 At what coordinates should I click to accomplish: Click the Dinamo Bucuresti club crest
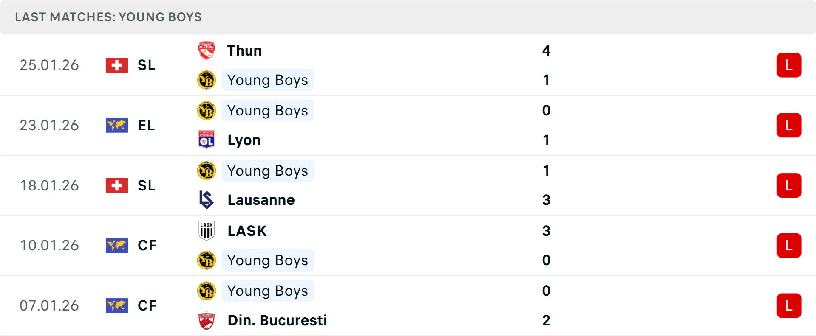click(207, 320)
